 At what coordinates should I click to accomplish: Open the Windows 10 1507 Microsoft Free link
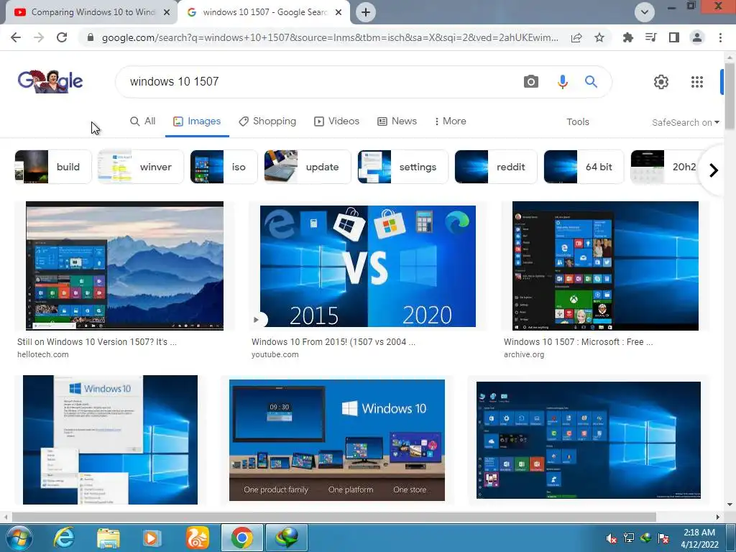(579, 341)
